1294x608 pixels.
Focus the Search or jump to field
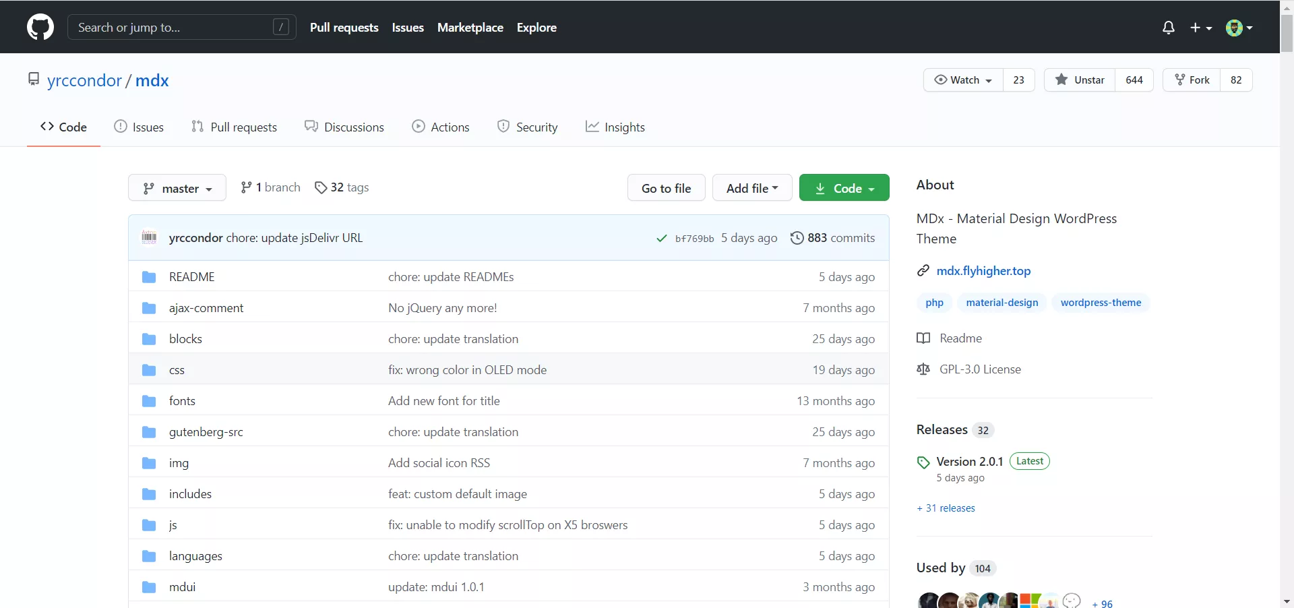point(182,28)
